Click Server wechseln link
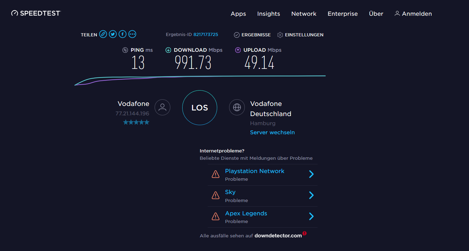The width and height of the screenshot is (469, 251). click(272, 132)
